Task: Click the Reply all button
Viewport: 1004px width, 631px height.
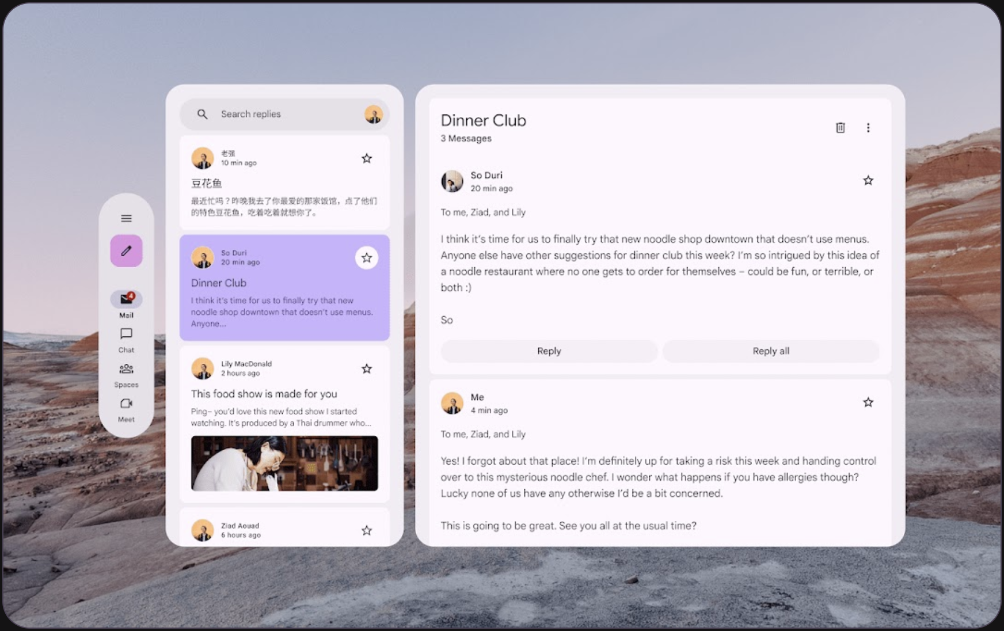Action: pos(771,351)
